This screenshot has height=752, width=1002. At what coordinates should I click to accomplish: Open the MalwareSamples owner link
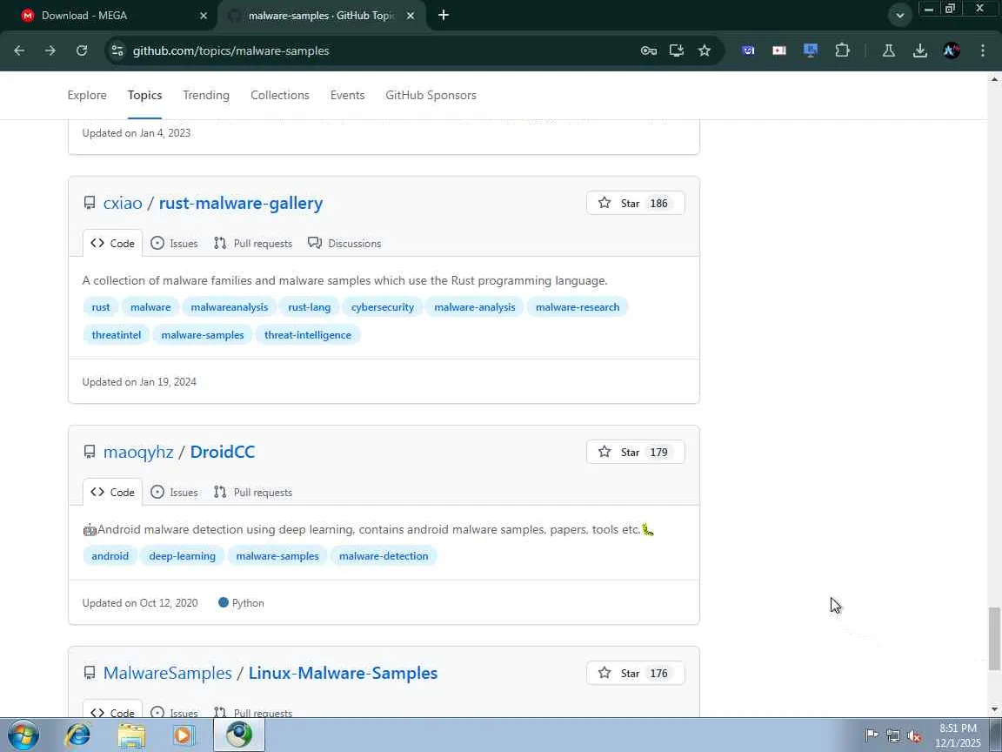click(167, 674)
